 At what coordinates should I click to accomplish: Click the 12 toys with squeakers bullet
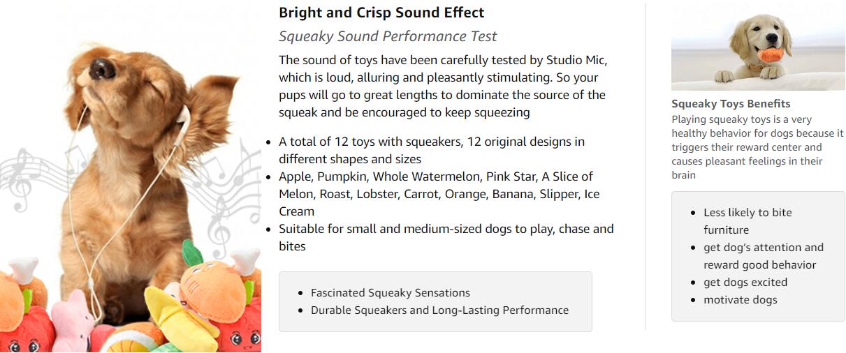click(432, 150)
